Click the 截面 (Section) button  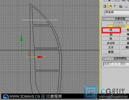point(111,52)
